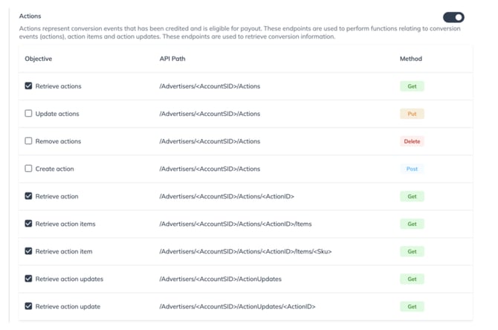Image resolution: width=498 pixels, height=330 pixels.
Task: Click the Objective column header
Action: 39,58
